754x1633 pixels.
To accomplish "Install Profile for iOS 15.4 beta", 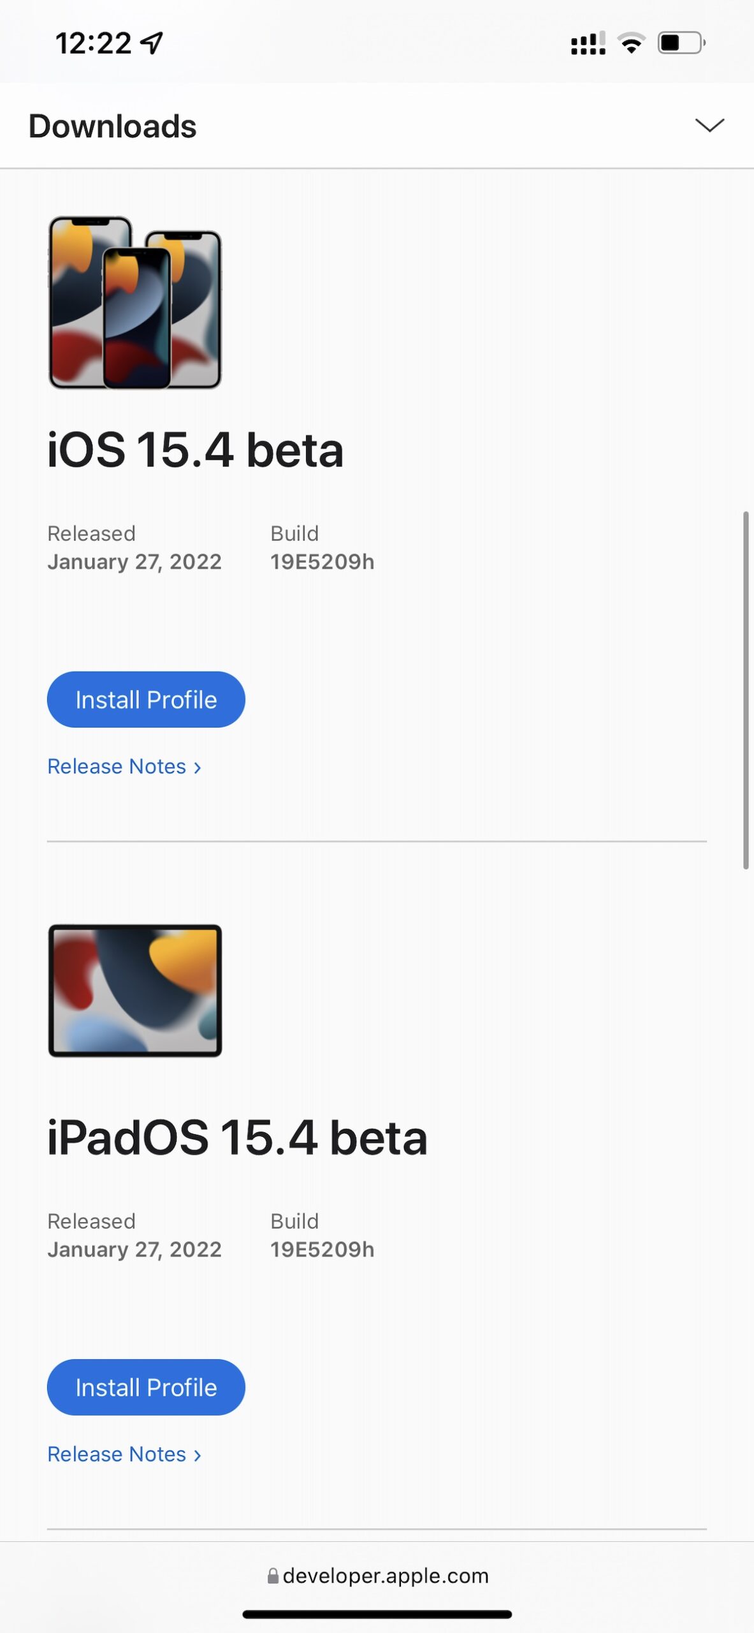I will tap(146, 699).
